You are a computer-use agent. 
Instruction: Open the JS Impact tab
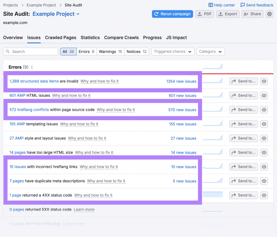176,38
